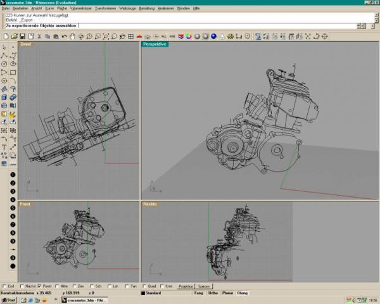
Task: Uncheck the Punkt snap checkbox
Action: coord(39,286)
